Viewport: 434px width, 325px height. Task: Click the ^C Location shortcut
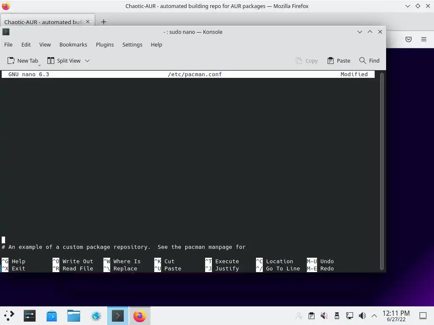coord(275,261)
